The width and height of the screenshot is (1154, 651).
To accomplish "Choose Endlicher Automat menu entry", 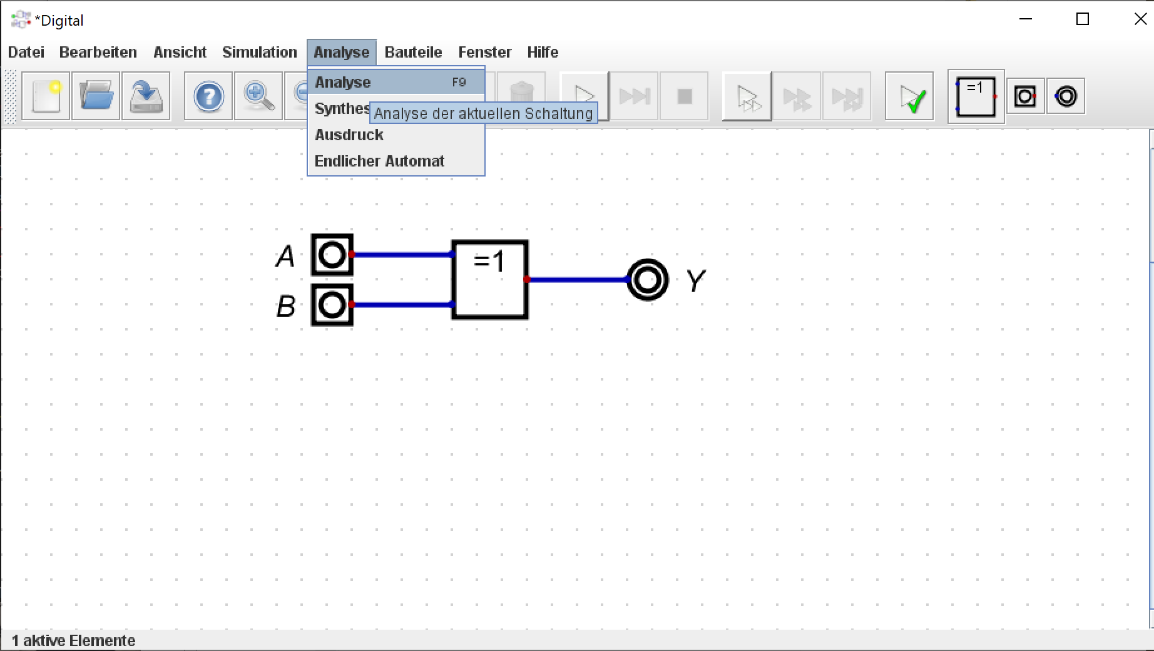I will 396,161.
